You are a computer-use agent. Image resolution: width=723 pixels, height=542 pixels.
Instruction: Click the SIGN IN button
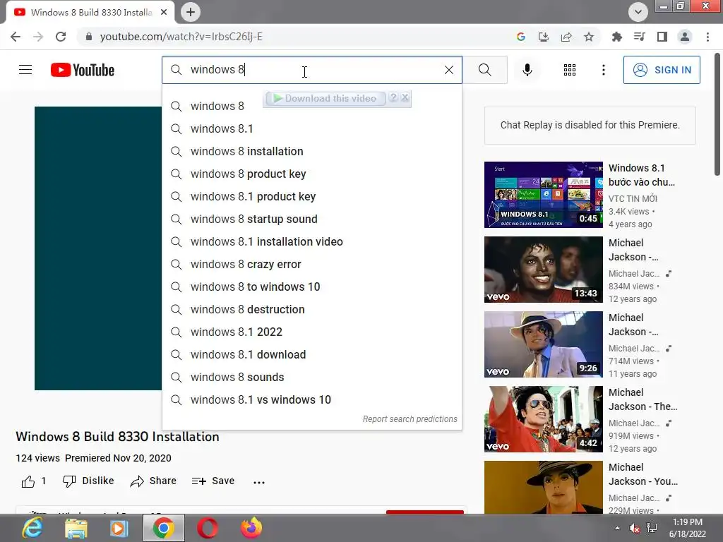point(662,70)
